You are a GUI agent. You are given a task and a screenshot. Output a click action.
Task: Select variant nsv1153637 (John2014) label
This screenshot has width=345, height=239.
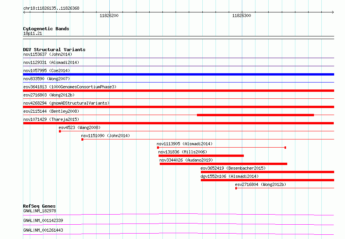pyautogui.click(x=48, y=54)
